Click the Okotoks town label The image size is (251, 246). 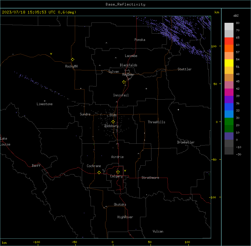pos(120,205)
